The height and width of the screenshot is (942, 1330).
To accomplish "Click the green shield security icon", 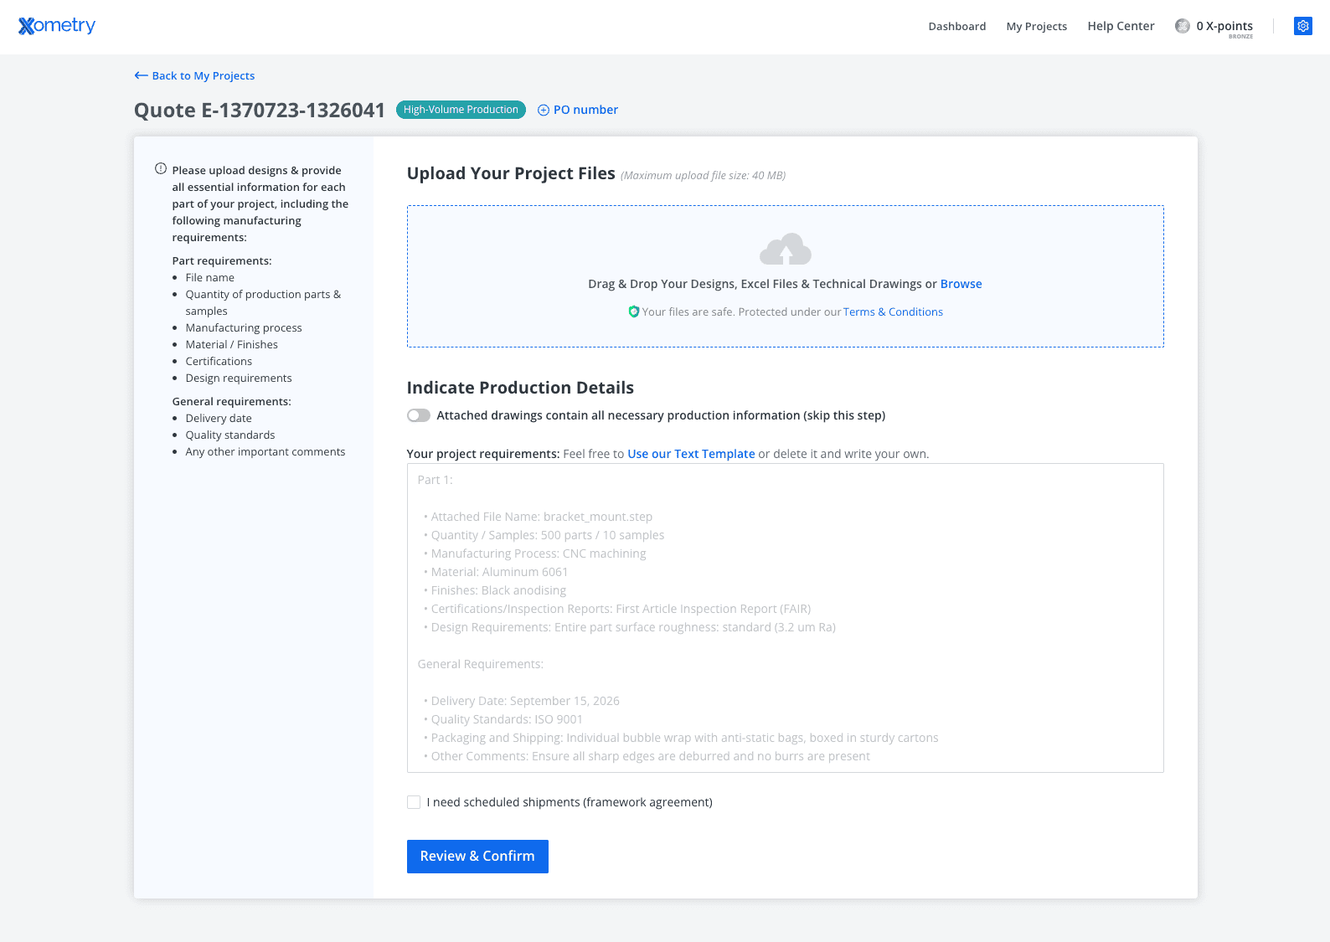I will point(634,311).
